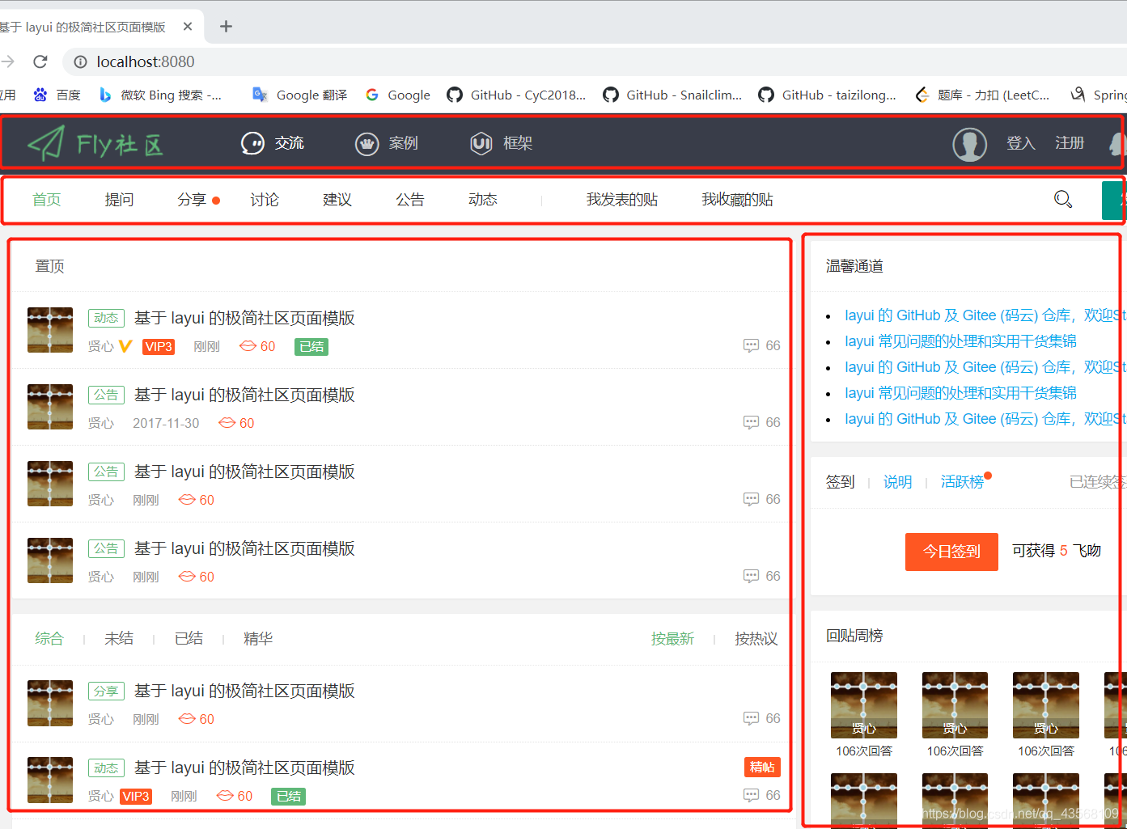Open 我发表的贴 link
This screenshot has width=1127, height=829.
point(622,200)
